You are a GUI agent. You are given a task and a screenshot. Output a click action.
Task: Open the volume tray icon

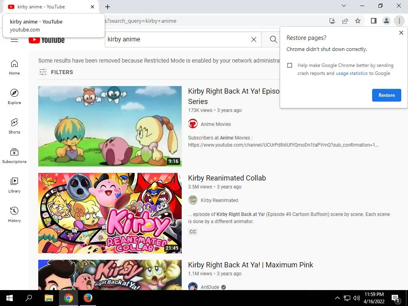tap(356, 298)
